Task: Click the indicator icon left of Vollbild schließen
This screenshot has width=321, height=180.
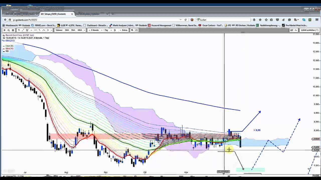Action: click(296, 30)
